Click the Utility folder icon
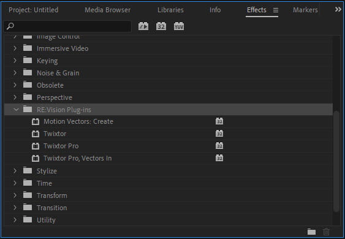The image size is (345, 239). (28, 219)
